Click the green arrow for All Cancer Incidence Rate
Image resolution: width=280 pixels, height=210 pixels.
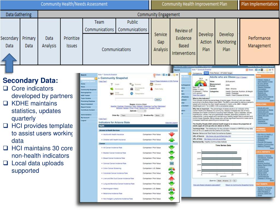pos(172,148)
